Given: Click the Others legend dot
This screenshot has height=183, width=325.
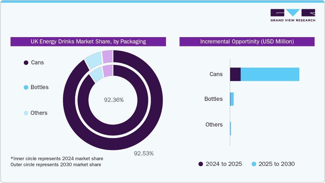Looking at the screenshot, I should [x=26, y=113].
